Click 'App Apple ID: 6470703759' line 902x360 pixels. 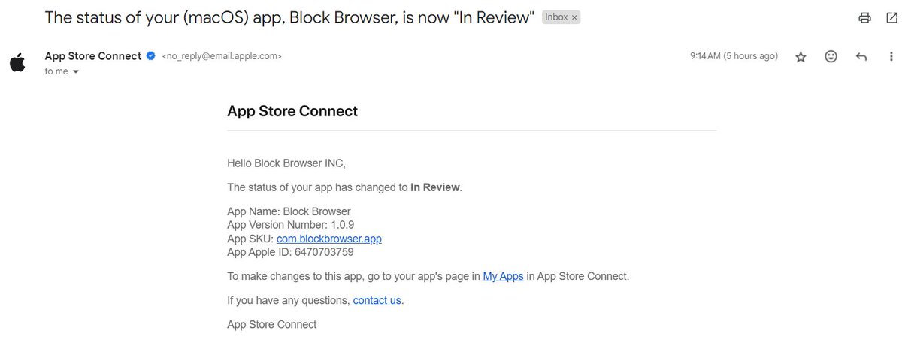[290, 252]
